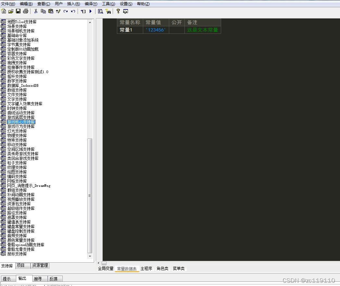Viewport: 340px width, 286px height.
Task: Switch to the 资源管理 panel tab
Action: tap(40, 266)
